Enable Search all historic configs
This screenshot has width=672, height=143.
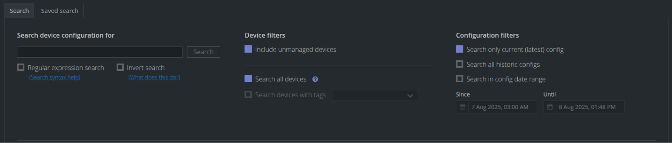[x=460, y=64]
